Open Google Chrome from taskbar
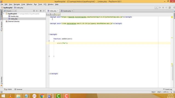This screenshot has width=175, height=98. coord(42,96)
